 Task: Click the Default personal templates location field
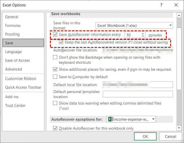click(138, 94)
